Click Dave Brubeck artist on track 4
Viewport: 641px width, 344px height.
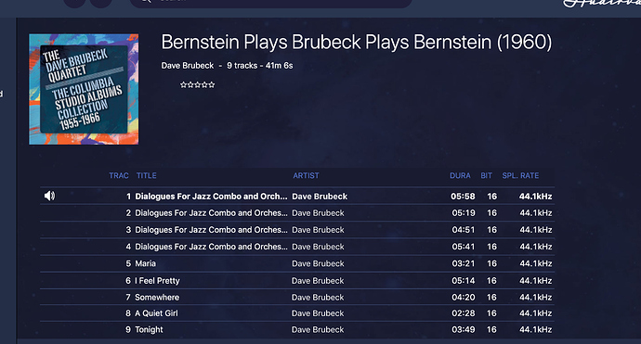point(318,247)
